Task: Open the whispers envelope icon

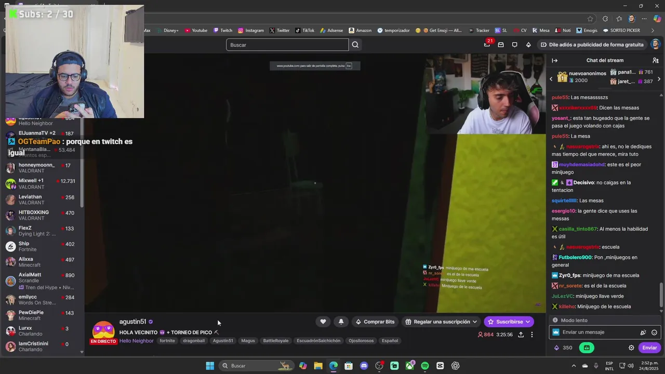Action: 501,45
